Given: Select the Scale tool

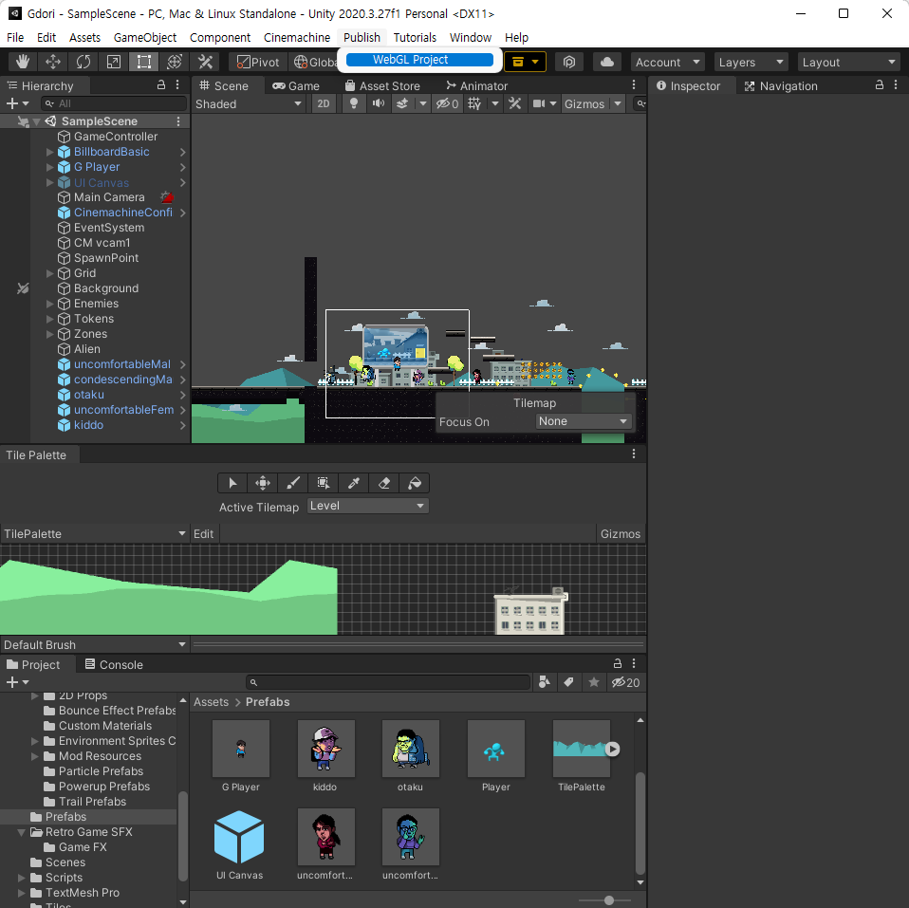Looking at the screenshot, I should click(x=114, y=62).
